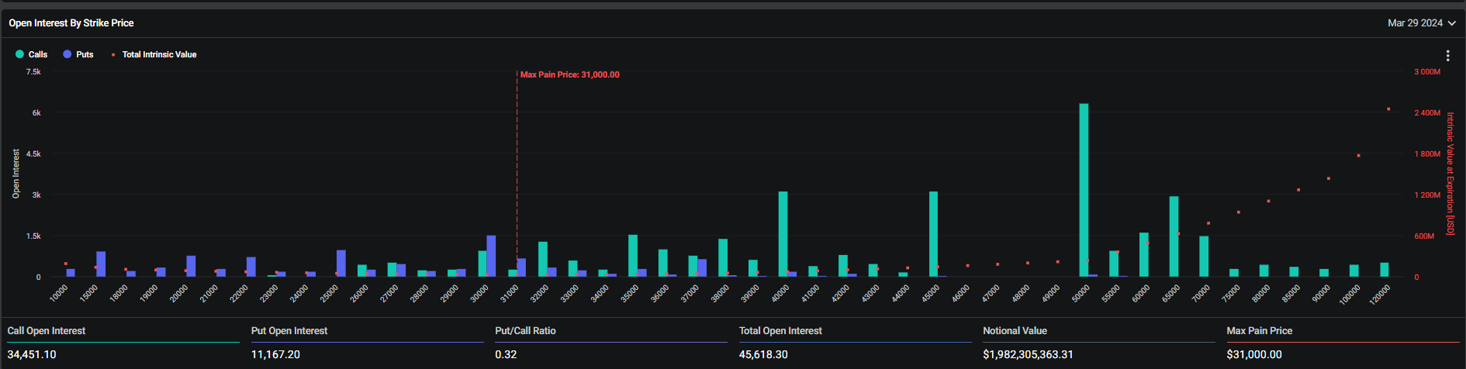The height and width of the screenshot is (369, 1466).
Task: Click the Put/Call Ratio value 0.32
Action: (x=506, y=354)
